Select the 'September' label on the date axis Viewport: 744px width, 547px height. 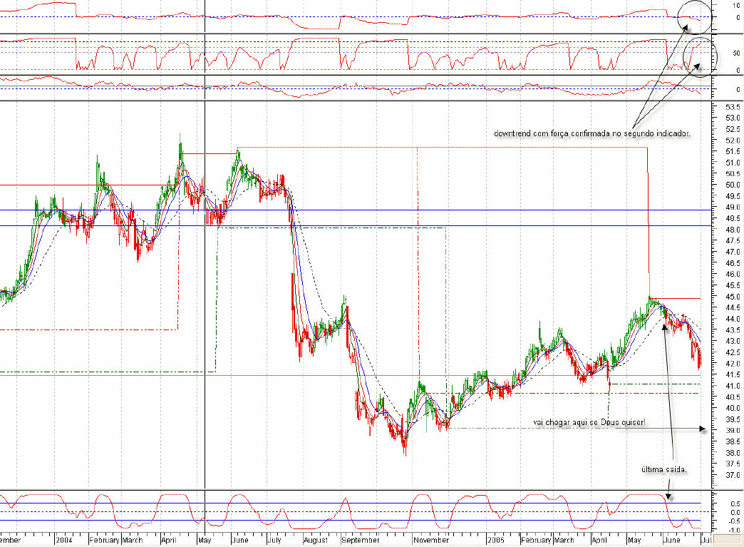point(361,541)
